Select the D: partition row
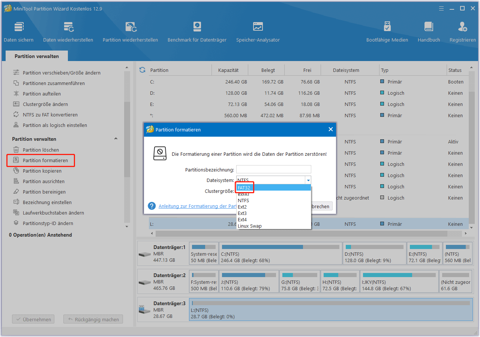Screen dimensions: 480x337 point(309,93)
